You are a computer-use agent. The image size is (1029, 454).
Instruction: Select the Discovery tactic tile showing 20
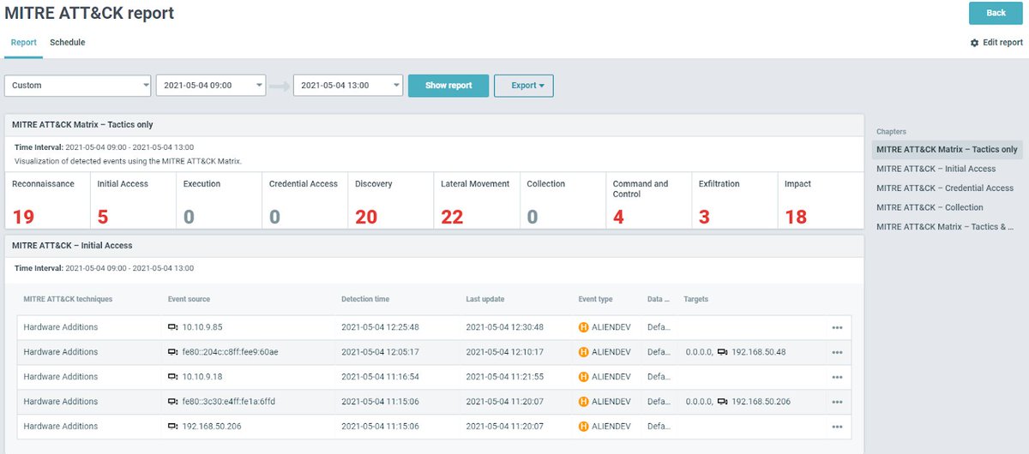pos(390,200)
